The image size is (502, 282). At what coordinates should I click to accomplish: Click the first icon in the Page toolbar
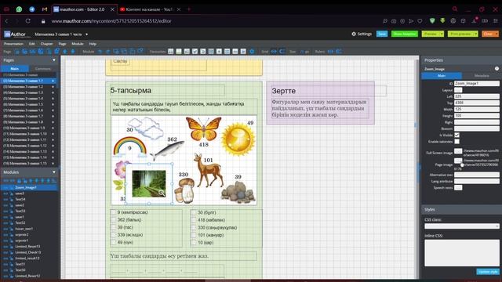pyautogui.click(x=16, y=52)
